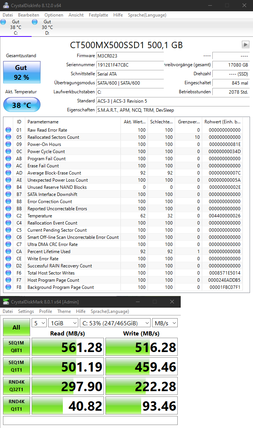Screen dimensions: 253x428
Task: Open the drive selection dropdown C: 53%
Action: click(115, 323)
